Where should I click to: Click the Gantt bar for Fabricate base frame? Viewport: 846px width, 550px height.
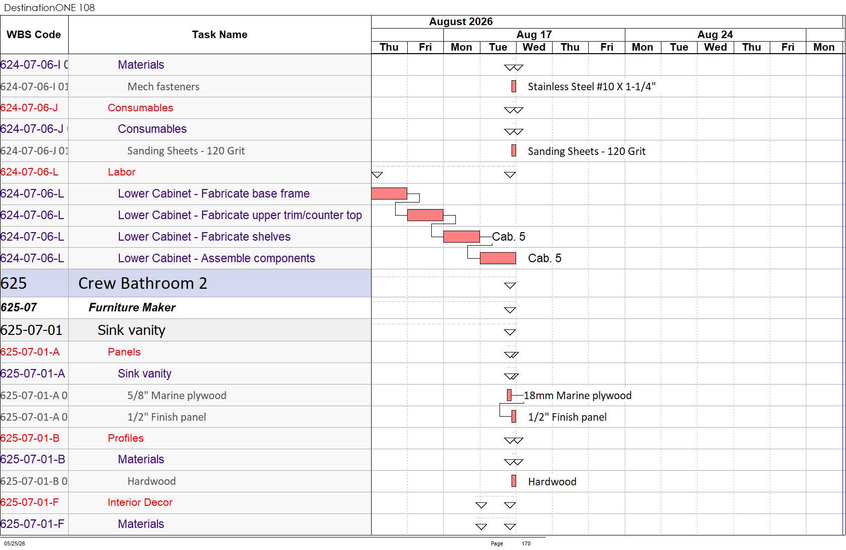tap(389, 194)
